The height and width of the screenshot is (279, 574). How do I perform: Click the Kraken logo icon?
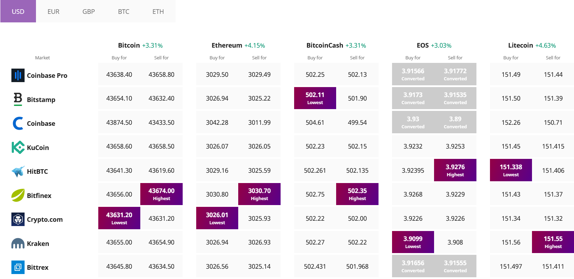(18, 243)
